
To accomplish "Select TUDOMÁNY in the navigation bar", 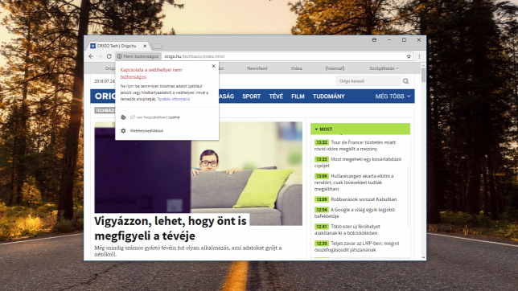I will click(329, 96).
